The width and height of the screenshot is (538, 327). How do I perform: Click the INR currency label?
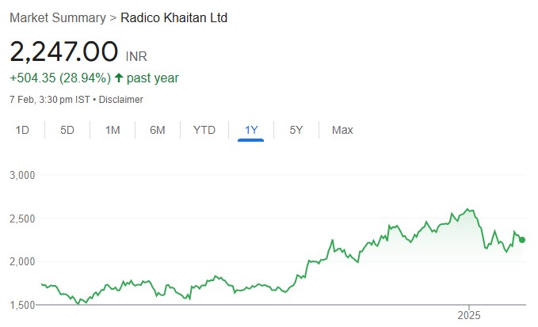tap(136, 56)
